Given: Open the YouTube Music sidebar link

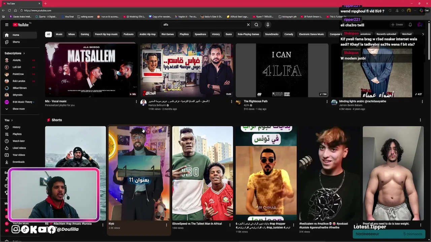Looking at the screenshot, I should click(x=20, y=224).
